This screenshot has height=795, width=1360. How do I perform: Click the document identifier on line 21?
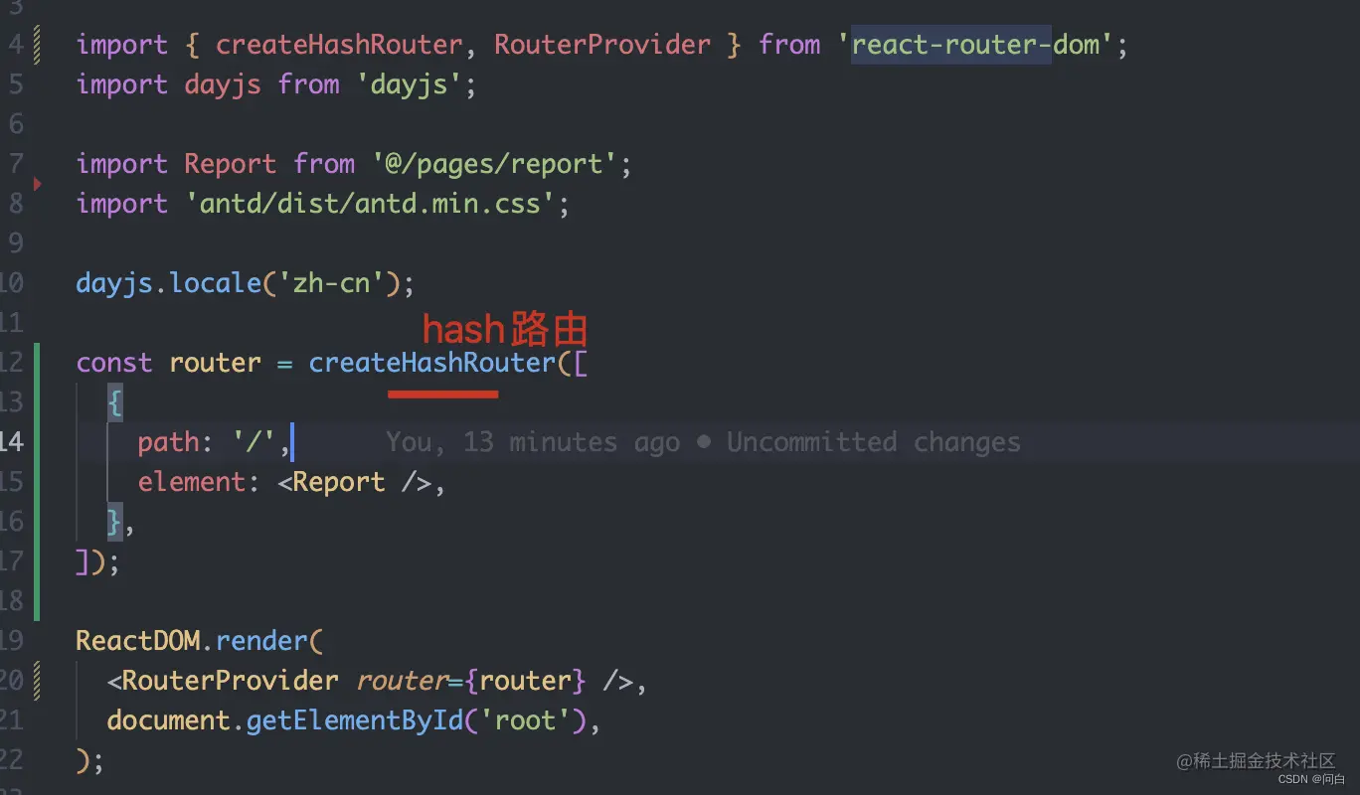pos(168,720)
